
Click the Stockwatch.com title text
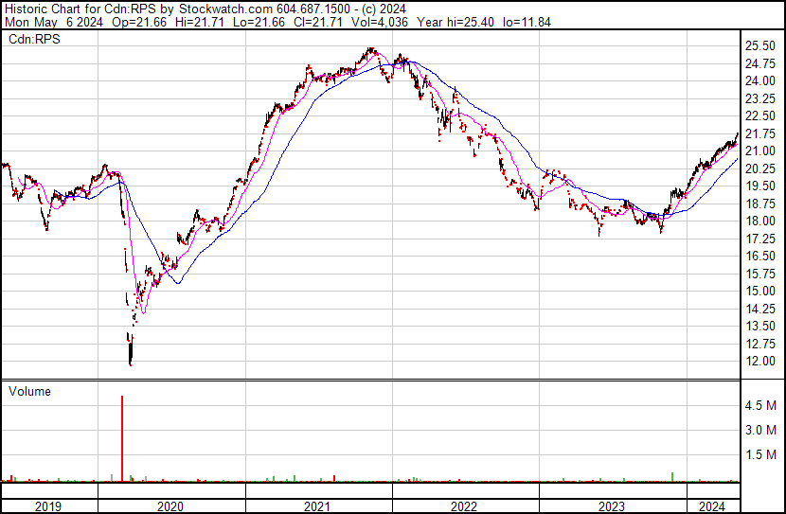tap(226, 9)
